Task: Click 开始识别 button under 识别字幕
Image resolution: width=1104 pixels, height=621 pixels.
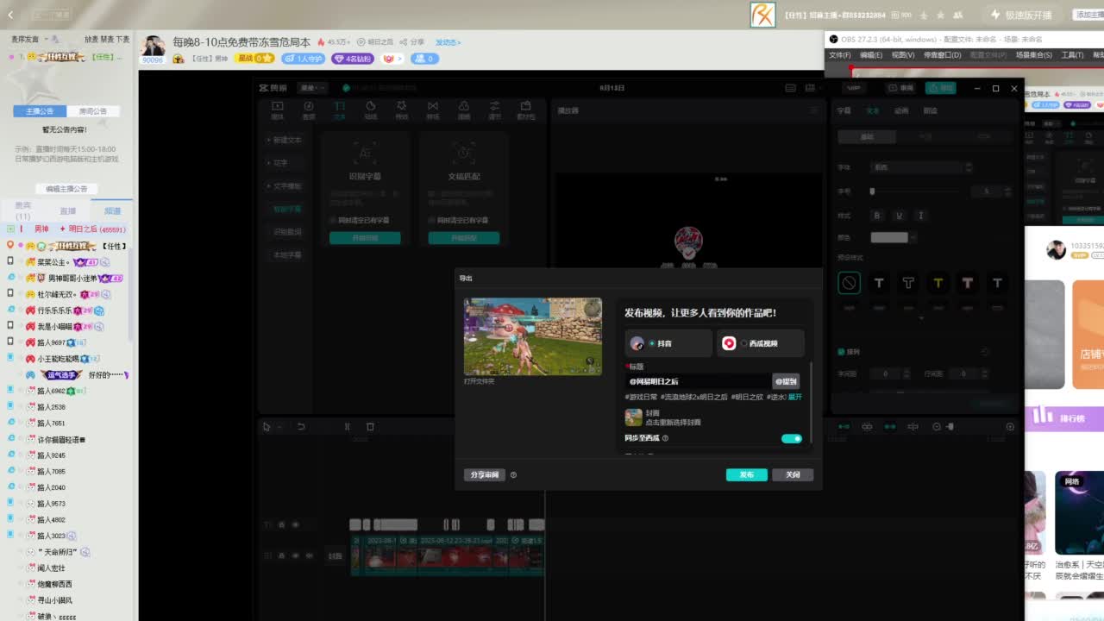Action: [365, 238]
